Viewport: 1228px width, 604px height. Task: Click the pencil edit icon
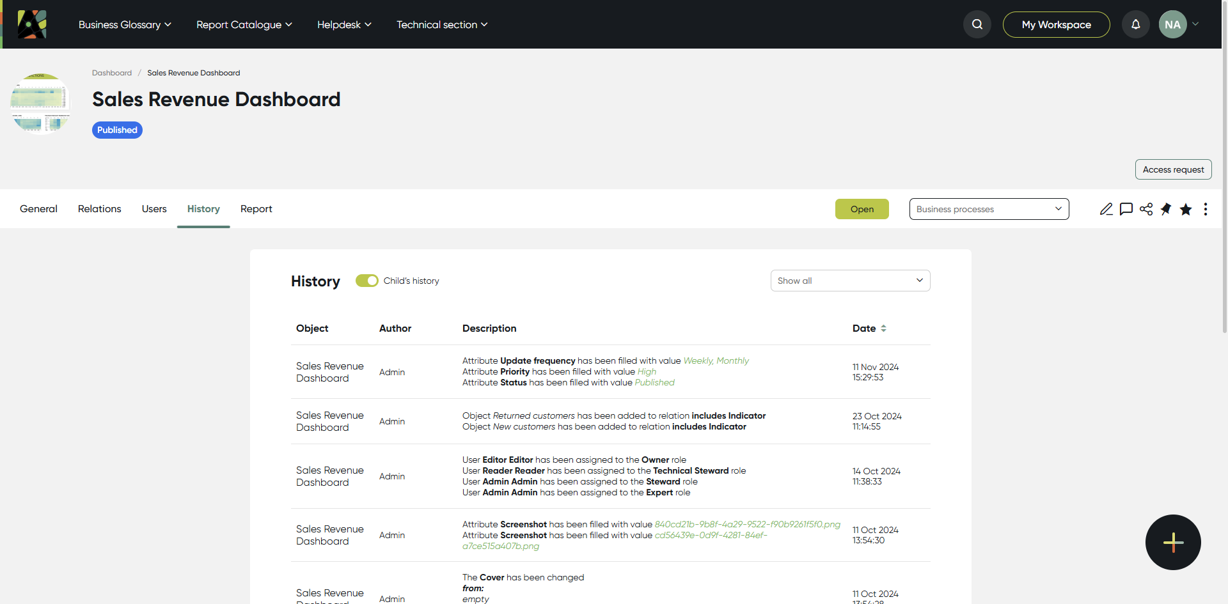1106,209
